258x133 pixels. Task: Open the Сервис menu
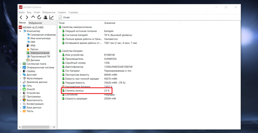coord(62,12)
